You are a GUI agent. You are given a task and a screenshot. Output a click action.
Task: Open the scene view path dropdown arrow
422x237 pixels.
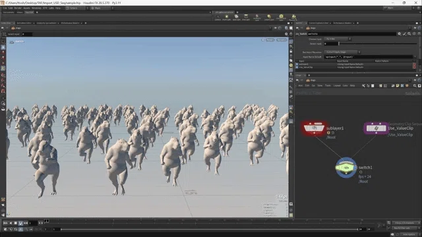click(x=270, y=28)
